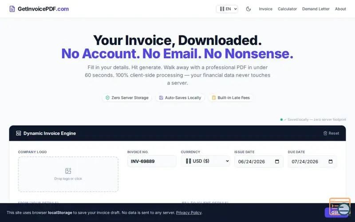Click the Your Invoice, Downloaded. headline
Screen dimensions: 355x222
tap(177, 40)
